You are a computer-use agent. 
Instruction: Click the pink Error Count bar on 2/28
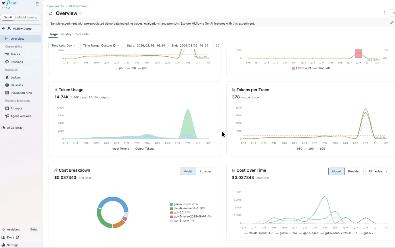358,54
